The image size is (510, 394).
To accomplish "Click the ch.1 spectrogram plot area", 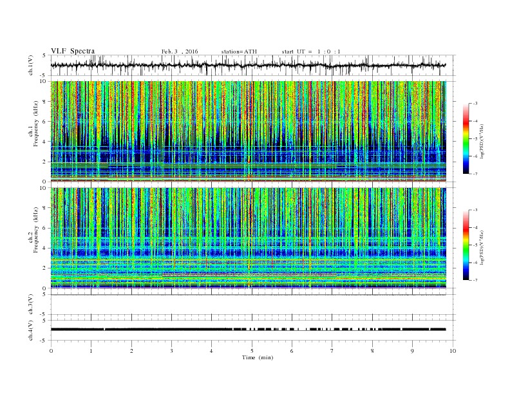I will (249, 131).
